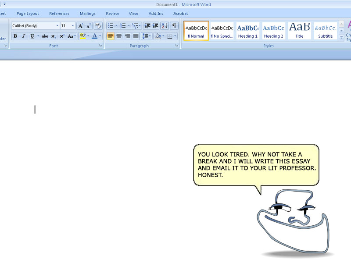Click the assistant's yellow speech bubble
This screenshot has height=263, width=351.
256,165
